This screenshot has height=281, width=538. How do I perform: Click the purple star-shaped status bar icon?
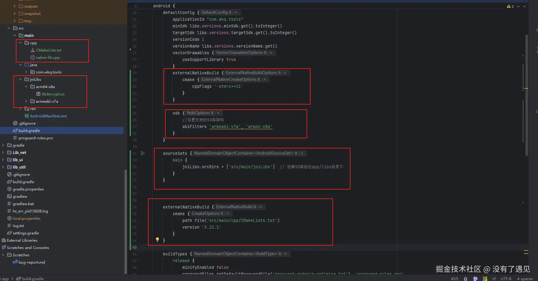coord(475,279)
